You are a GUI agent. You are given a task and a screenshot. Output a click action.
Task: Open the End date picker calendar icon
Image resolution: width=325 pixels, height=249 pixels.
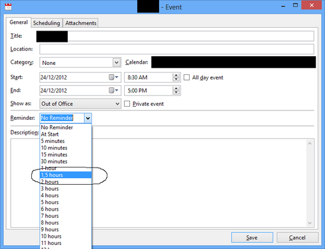(113, 91)
